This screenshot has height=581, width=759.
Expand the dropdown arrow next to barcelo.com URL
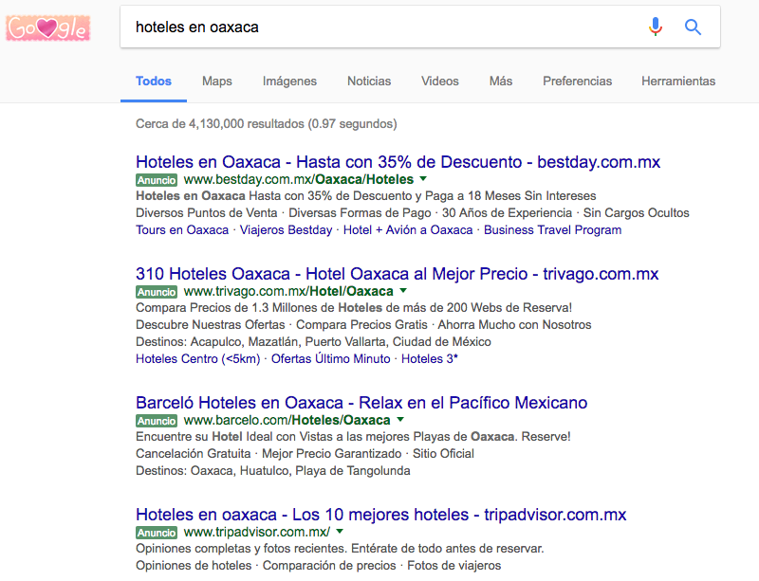pyautogui.click(x=399, y=420)
